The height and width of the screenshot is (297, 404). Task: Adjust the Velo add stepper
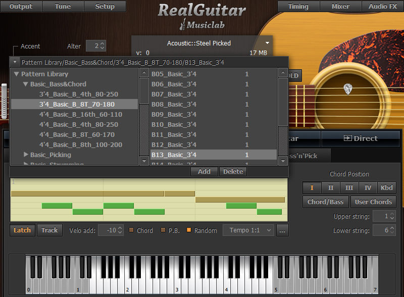pos(120,230)
